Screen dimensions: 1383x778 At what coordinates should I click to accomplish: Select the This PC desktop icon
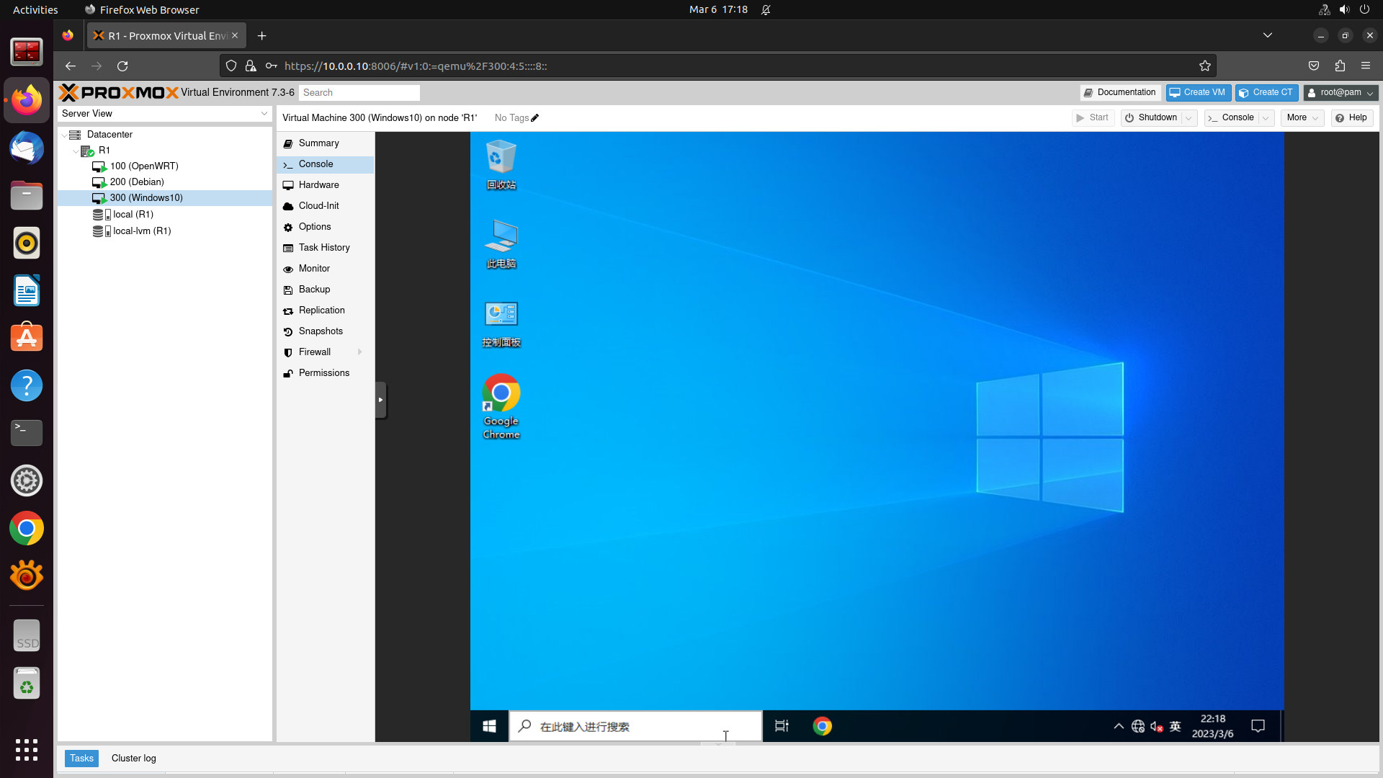501,243
